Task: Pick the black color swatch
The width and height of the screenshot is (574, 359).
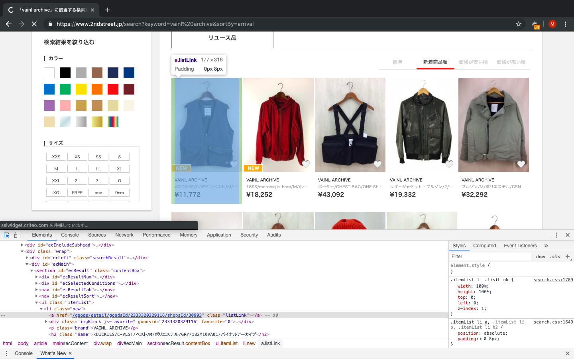Action: pos(65,73)
